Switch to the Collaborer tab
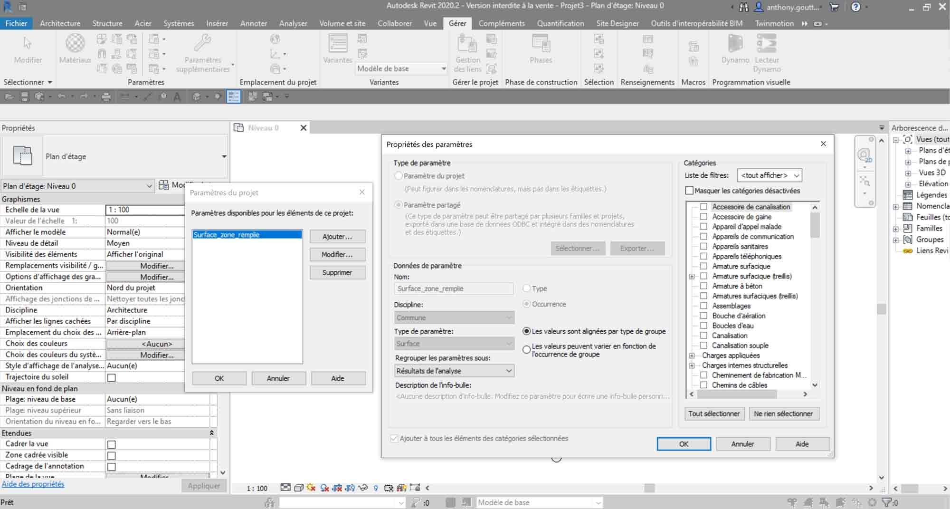The image size is (950, 509). tap(395, 23)
